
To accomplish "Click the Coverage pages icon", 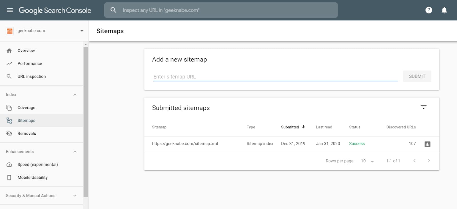I will coord(9,108).
